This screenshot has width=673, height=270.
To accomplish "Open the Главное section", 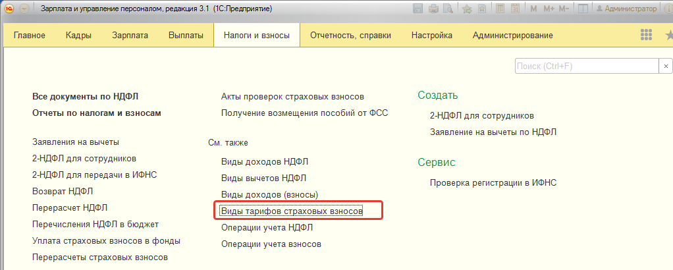I will click(x=30, y=36).
